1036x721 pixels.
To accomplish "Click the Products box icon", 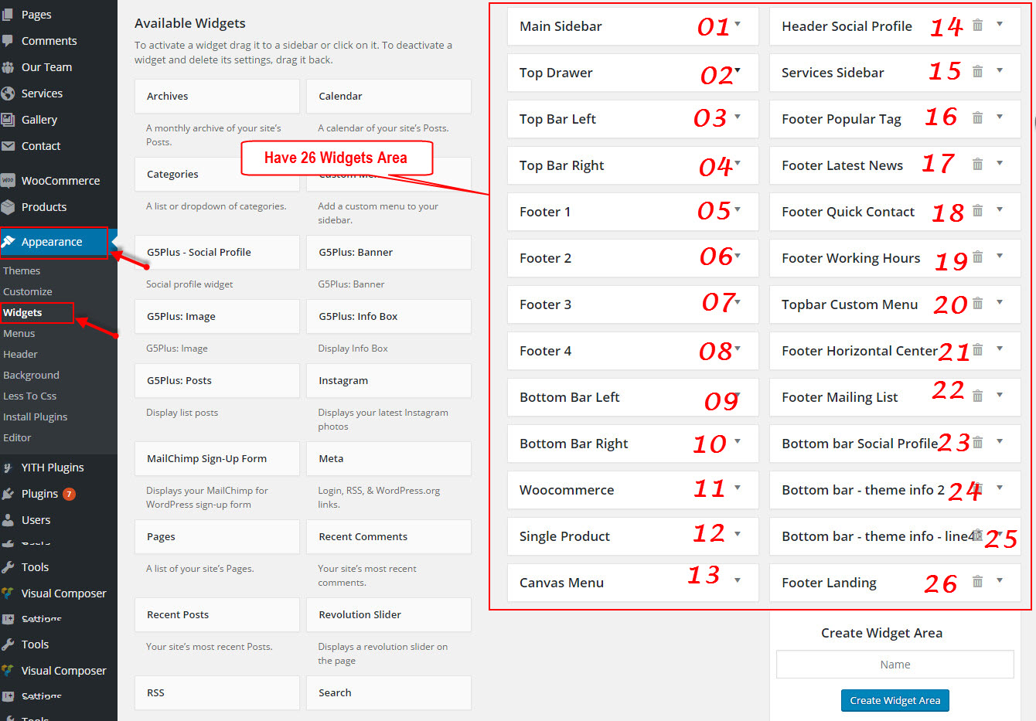I will coord(8,207).
